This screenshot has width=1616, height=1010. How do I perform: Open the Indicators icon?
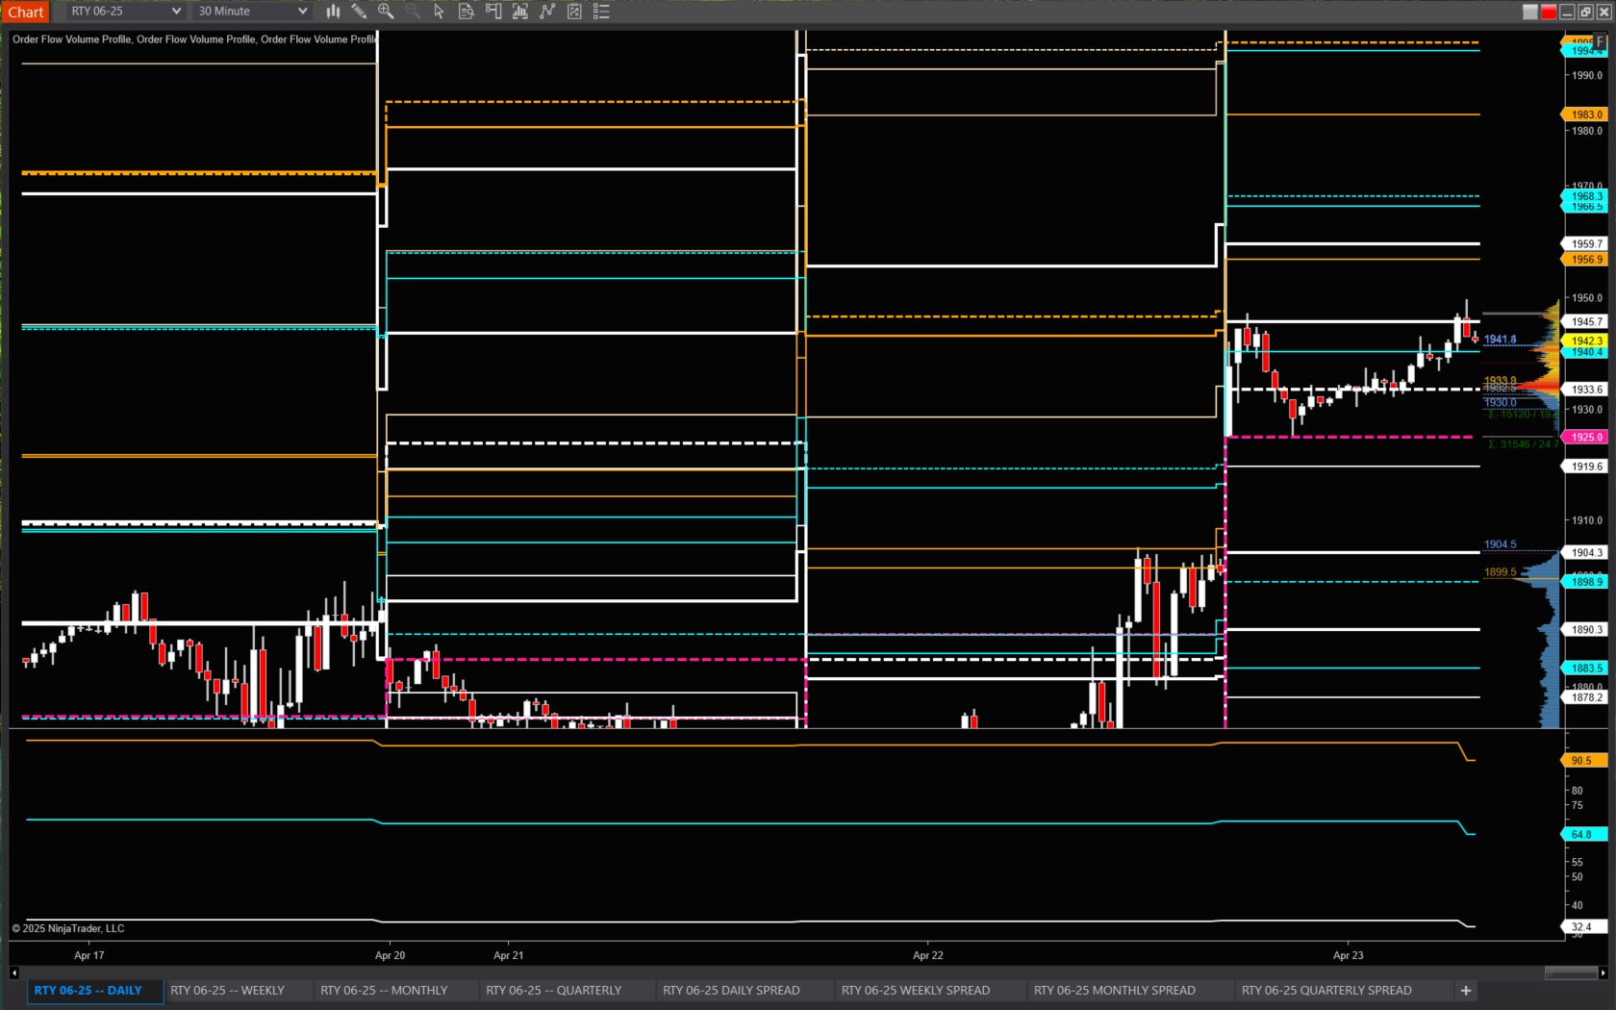click(547, 12)
